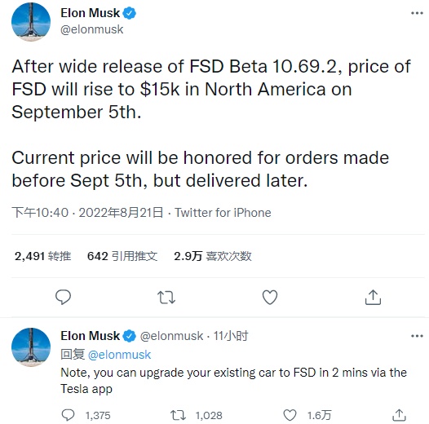Retweet the main FSD price tweet
Screen dimensions: 429x424
(x=166, y=298)
